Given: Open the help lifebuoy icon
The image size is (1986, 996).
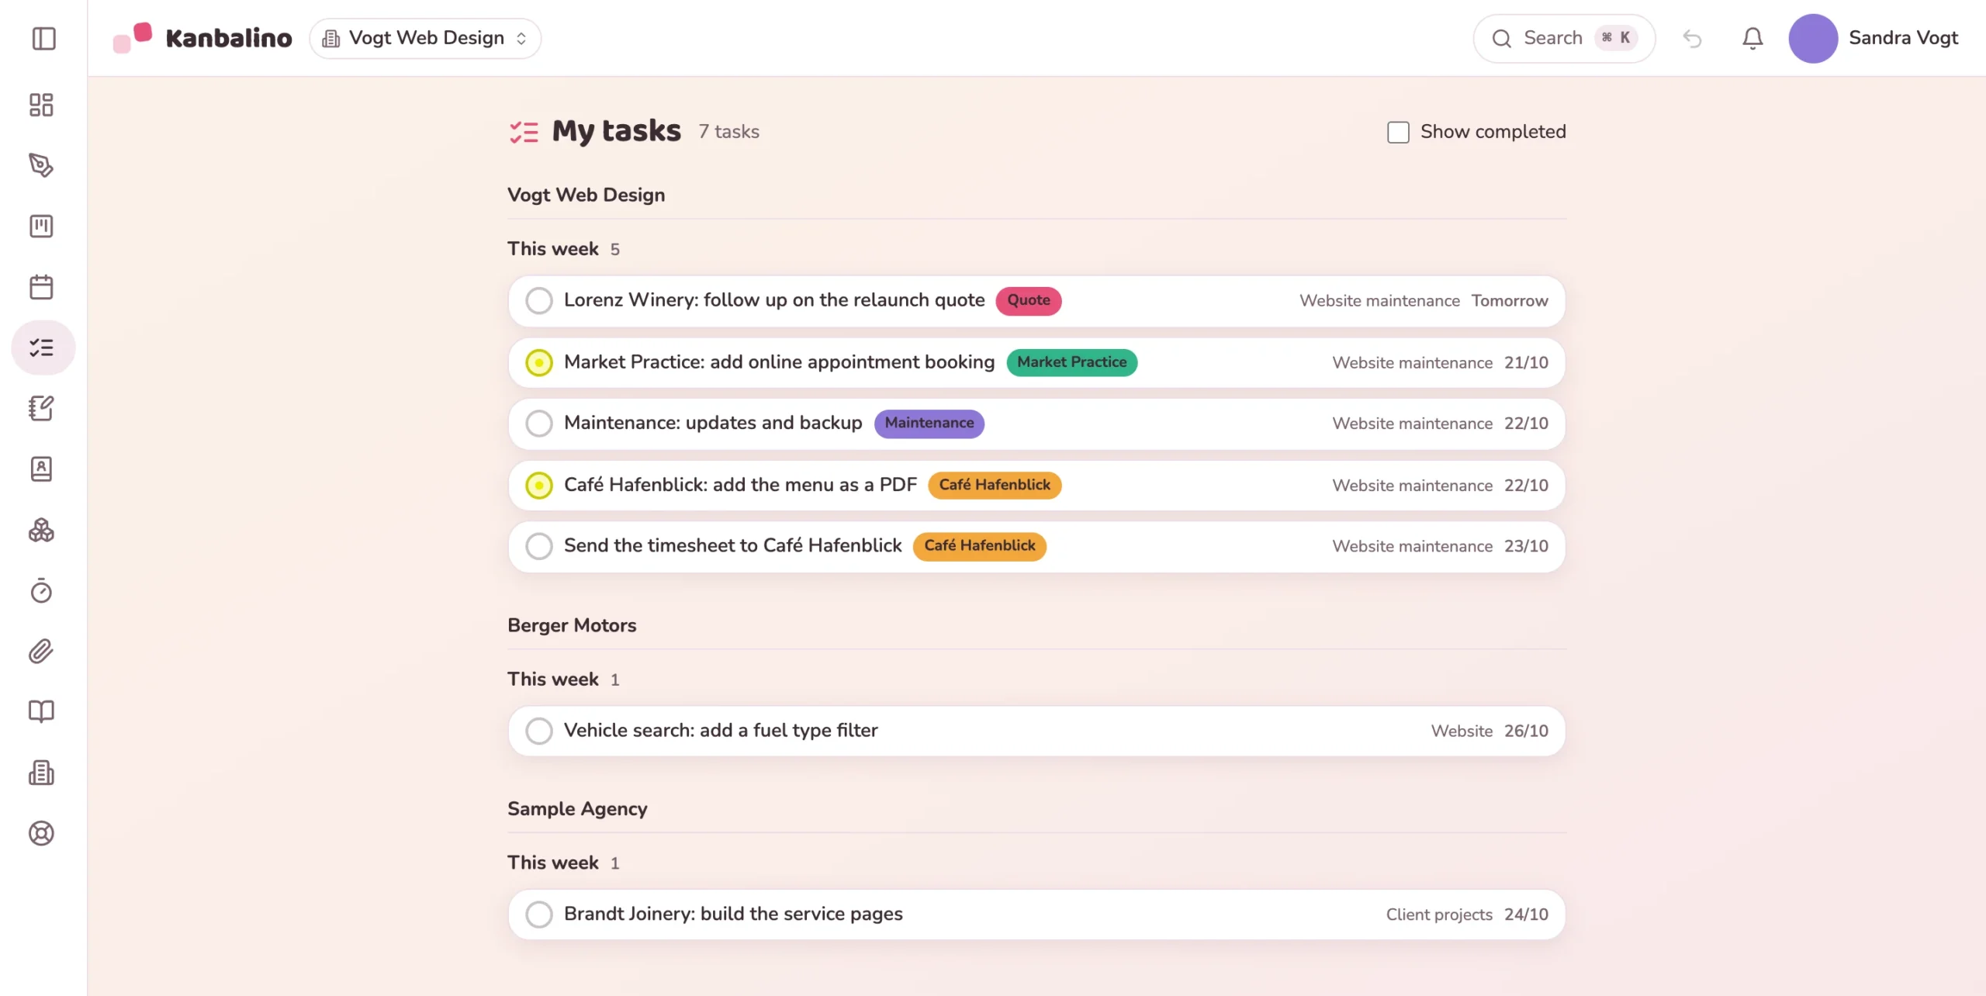Looking at the screenshot, I should click(41, 833).
